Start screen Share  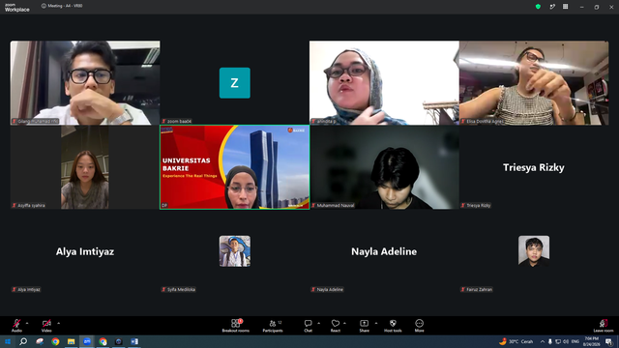[364, 326]
